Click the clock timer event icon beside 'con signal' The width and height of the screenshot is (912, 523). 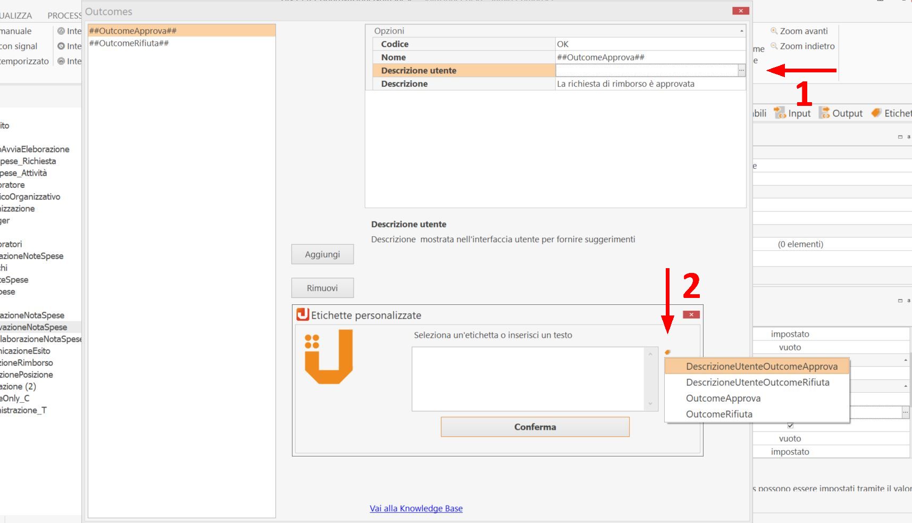pos(61,46)
